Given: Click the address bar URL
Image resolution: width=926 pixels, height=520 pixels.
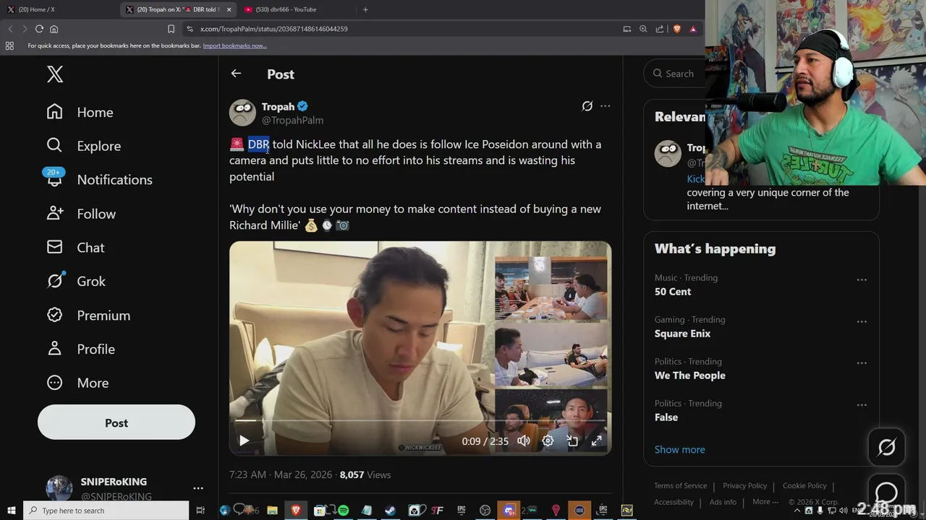Looking at the screenshot, I should coord(273,29).
